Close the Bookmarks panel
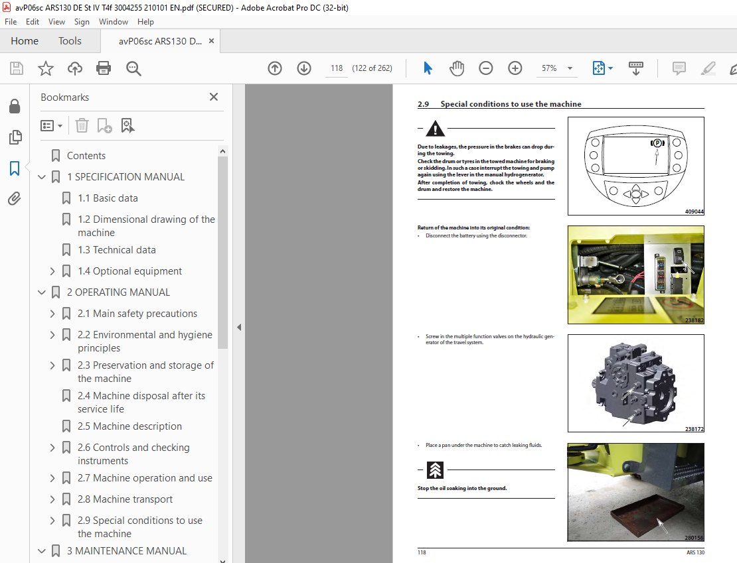 [214, 97]
